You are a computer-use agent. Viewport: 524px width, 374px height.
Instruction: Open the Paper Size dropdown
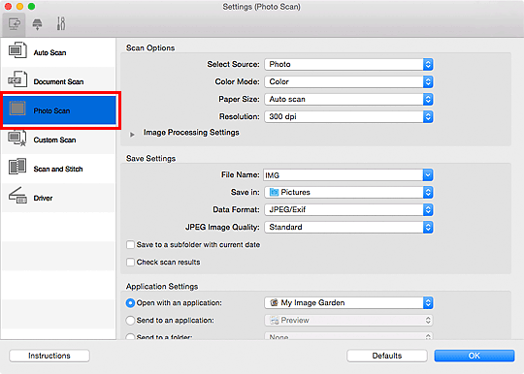tap(349, 99)
